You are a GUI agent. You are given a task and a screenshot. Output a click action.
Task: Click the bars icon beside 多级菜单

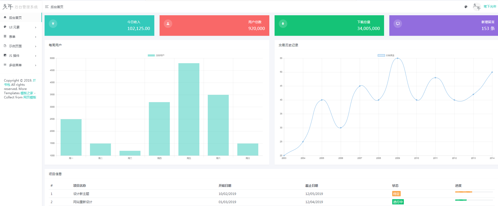click(5, 65)
